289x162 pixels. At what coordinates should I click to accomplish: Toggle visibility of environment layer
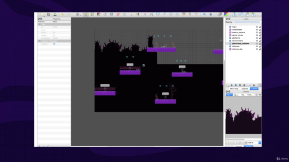257,41
